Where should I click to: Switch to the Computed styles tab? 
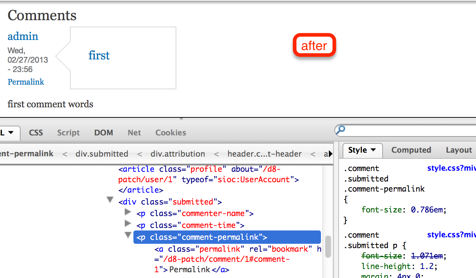(411, 150)
